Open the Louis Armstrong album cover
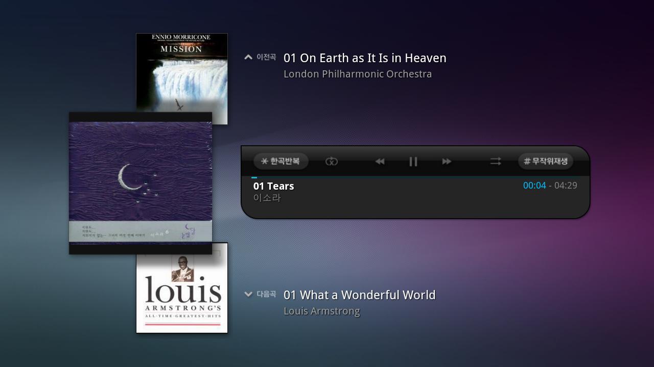Image resolution: width=654 pixels, height=367 pixels. [182, 294]
